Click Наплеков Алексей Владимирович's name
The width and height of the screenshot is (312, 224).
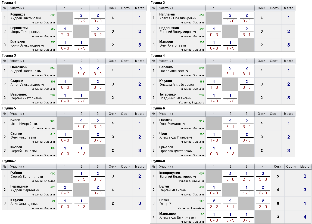click(177, 16)
